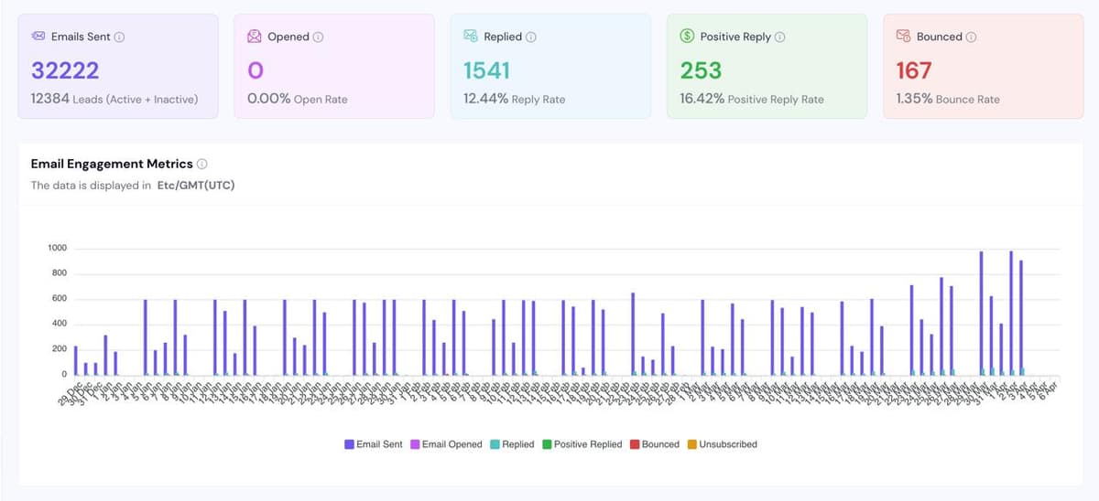Click the Replied card icon
Screen dimensions: 1099x501
pyautogui.click(x=471, y=37)
